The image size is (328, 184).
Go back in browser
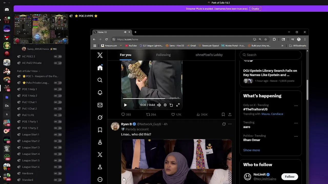(x=94, y=39)
